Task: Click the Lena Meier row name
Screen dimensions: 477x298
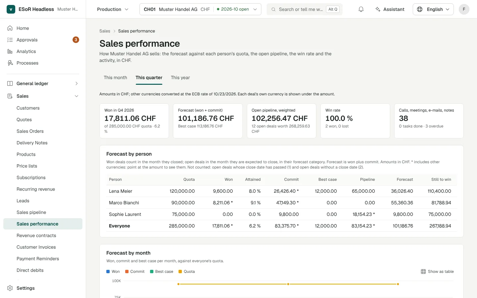Action: pyautogui.click(x=121, y=191)
